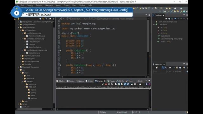Click forward navigation arrow in toolbar

click(x=175, y=8)
